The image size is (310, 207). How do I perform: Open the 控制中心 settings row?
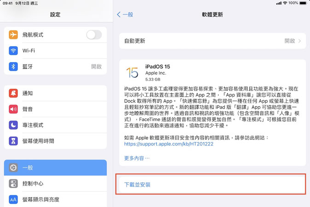point(55,184)
